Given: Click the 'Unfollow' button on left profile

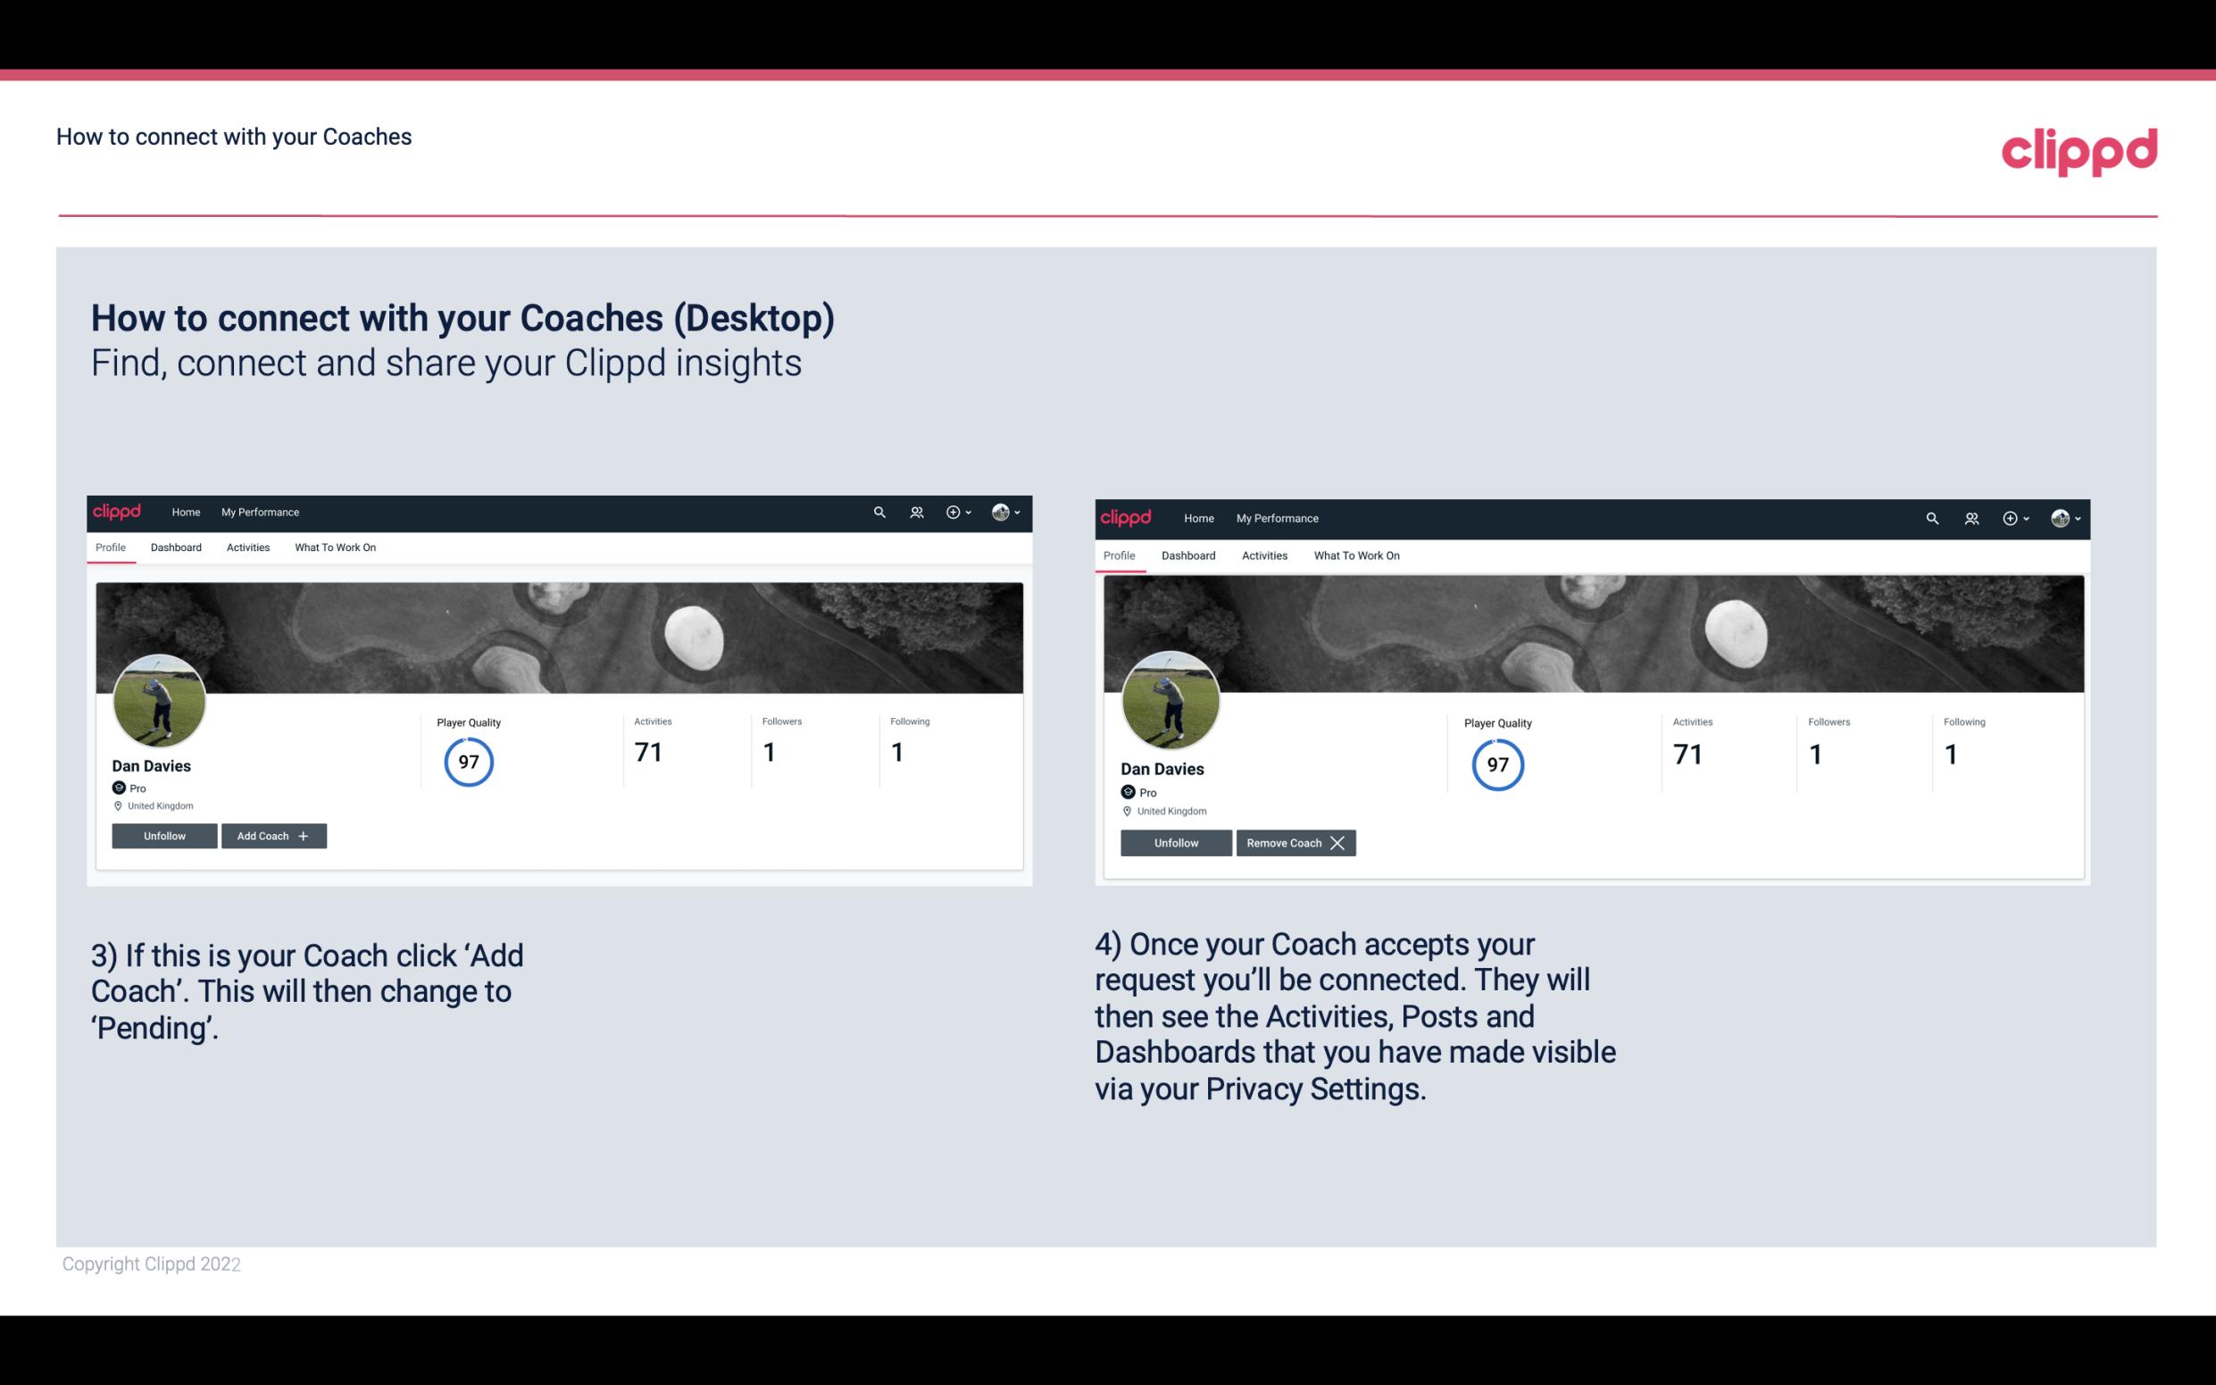Looking at the screenshot, I should coord(164,835).
